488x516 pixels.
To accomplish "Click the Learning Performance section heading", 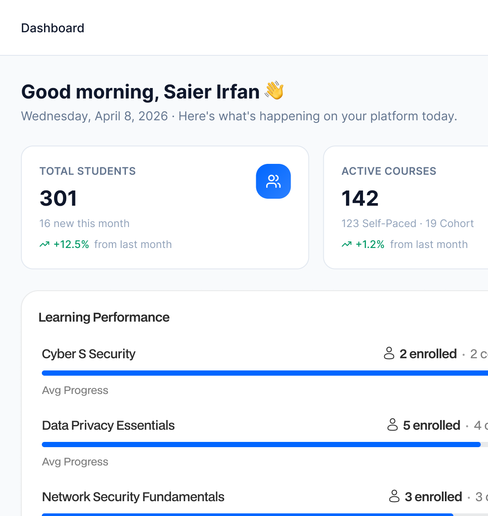I will coord(104,317).
